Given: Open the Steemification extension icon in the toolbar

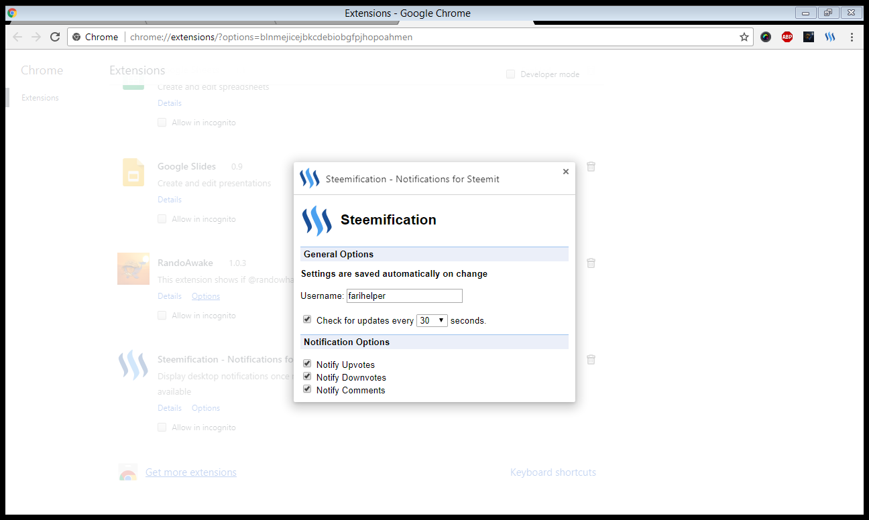Looking at the screenshot, I should coord(830,37).
